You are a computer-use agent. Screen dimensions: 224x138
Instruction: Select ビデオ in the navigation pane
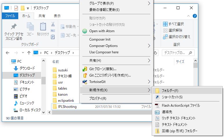pyautogui.click(x=21, y=96)
